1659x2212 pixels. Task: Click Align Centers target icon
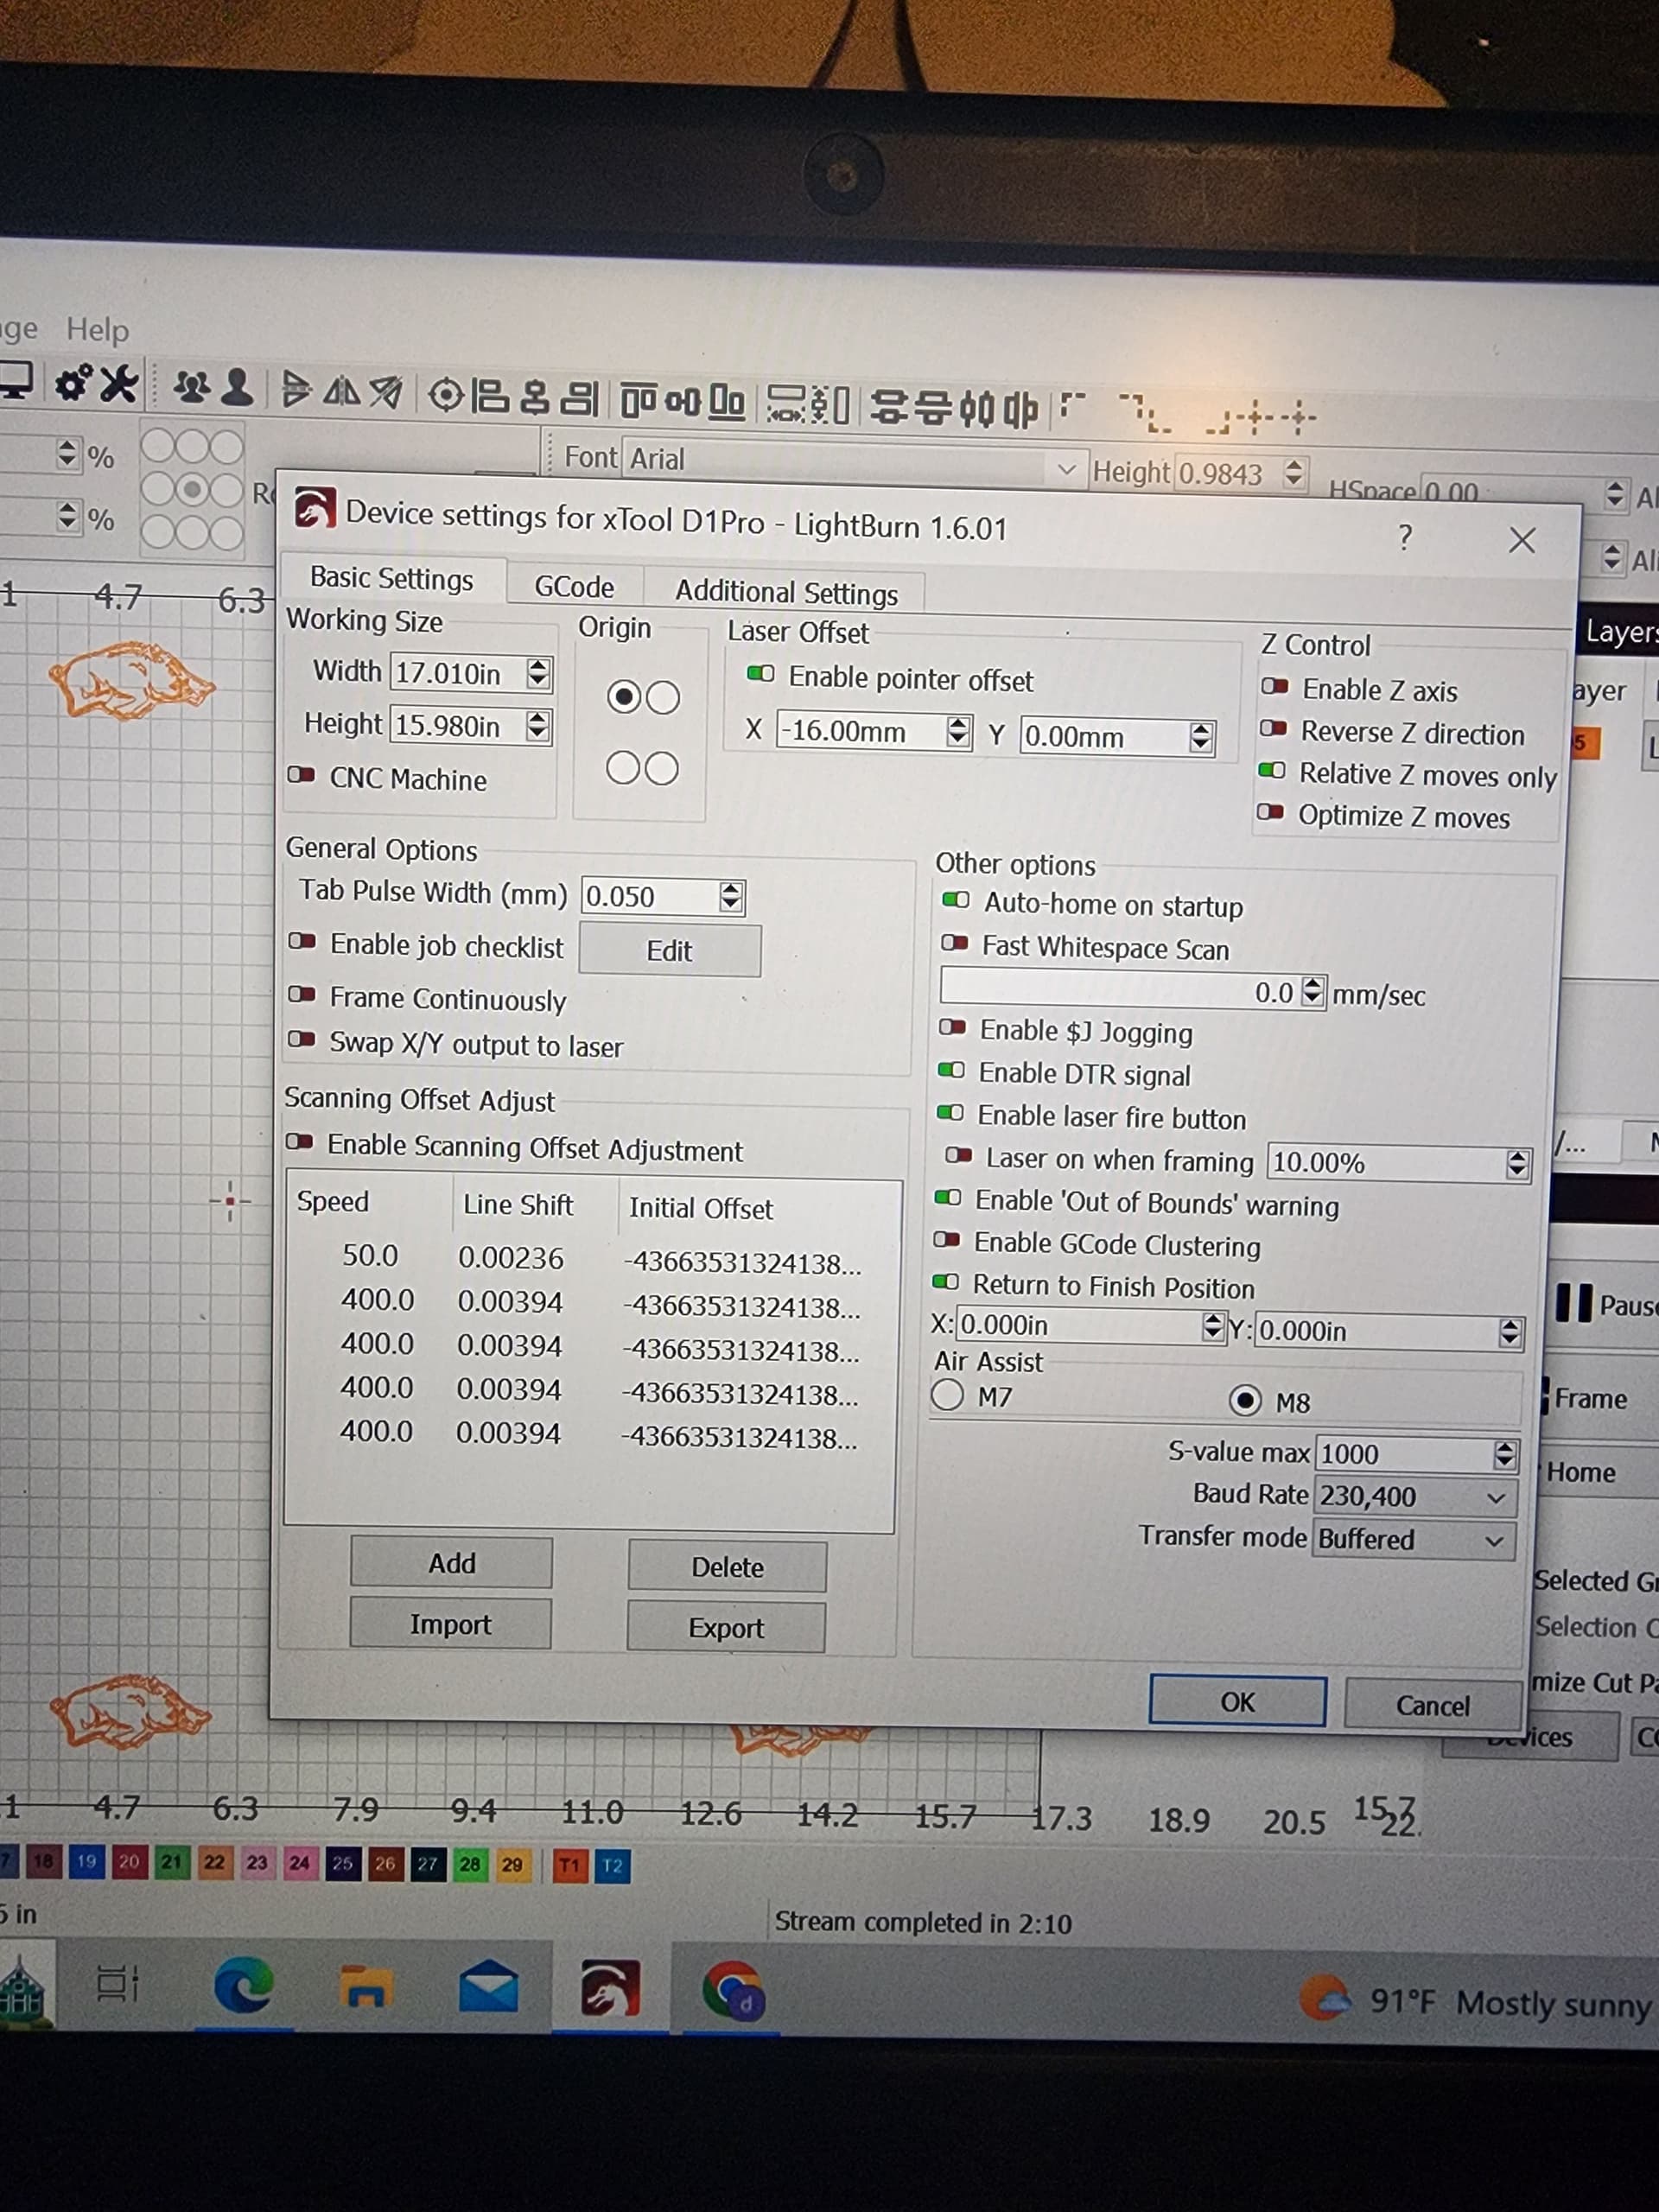tap(445, 396)
